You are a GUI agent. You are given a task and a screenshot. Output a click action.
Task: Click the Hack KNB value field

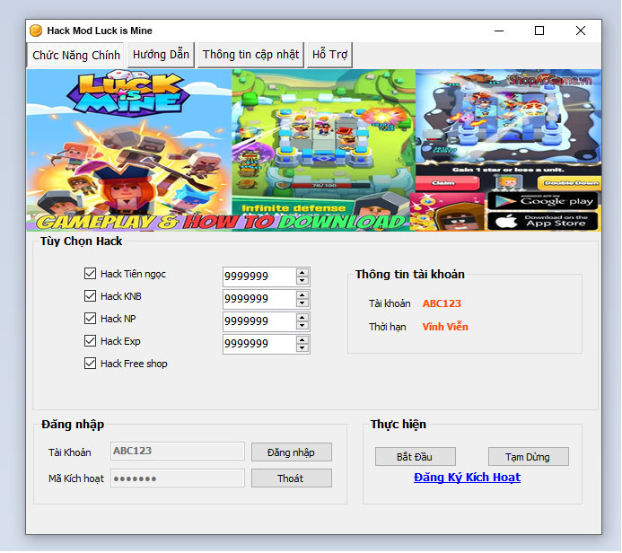click(x=259, y=299)
